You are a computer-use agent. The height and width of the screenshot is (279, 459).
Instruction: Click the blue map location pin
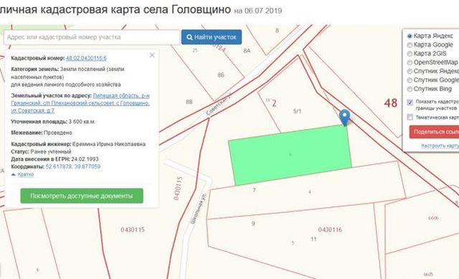[x=344, y=118]
